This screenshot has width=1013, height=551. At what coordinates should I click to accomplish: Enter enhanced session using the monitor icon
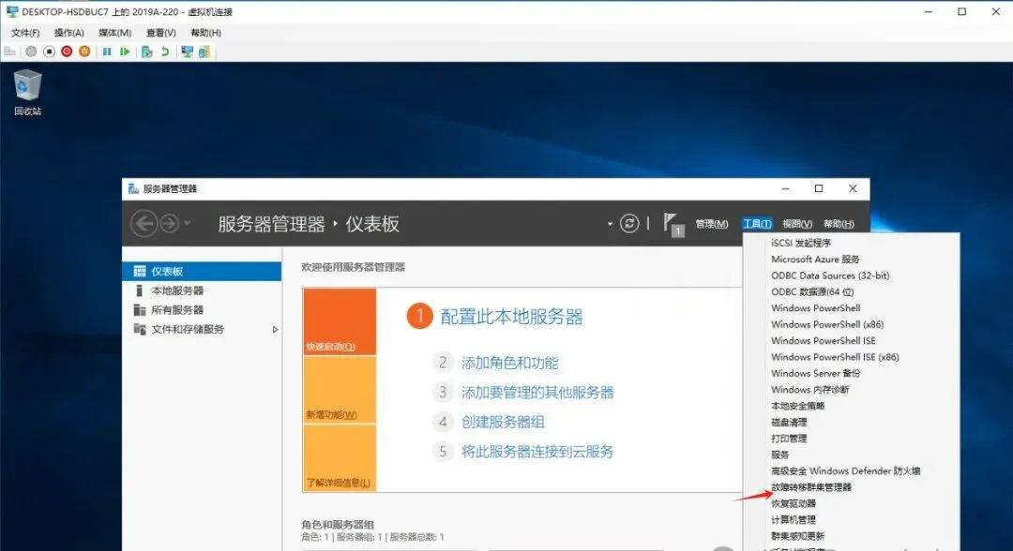(187, 52)
